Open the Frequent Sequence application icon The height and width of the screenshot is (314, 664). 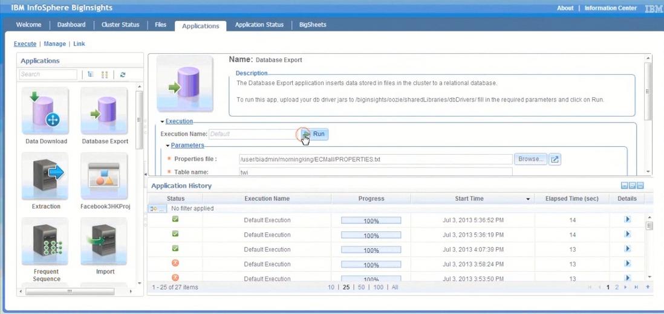[x=45, y=242]
